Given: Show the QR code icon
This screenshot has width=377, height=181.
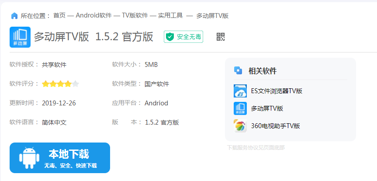Looking at the screenshot, I should (221, 37).
